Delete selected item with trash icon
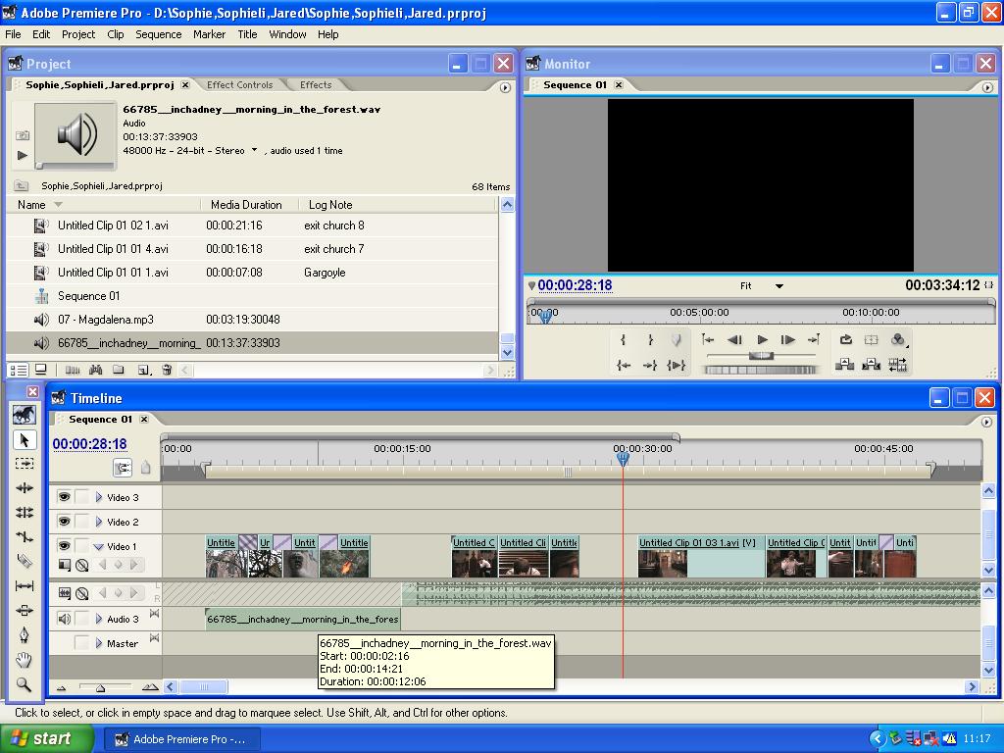The image size is (1004, 753). pos(167,370)
